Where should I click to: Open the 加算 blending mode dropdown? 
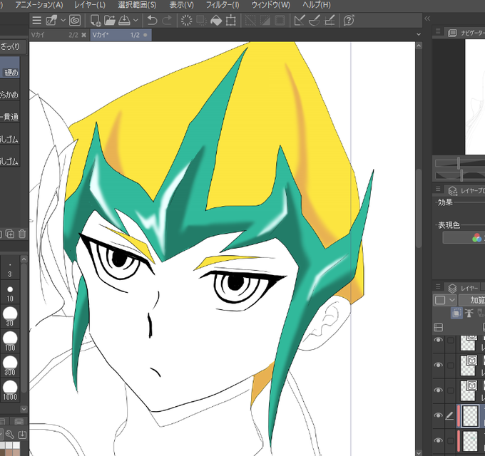(x=471, y=300)
